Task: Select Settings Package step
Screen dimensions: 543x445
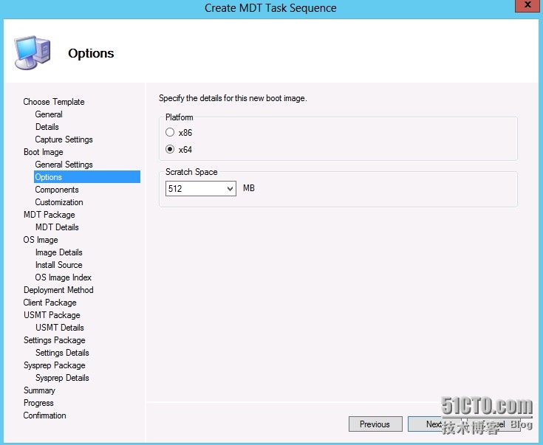Action: click(x=55, y=340)
